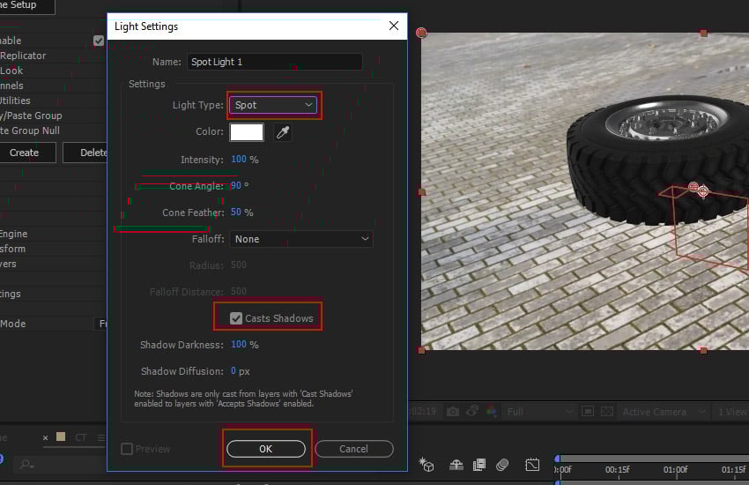Click the 01:00f marker on timeline ruler

tap(676, 470)
